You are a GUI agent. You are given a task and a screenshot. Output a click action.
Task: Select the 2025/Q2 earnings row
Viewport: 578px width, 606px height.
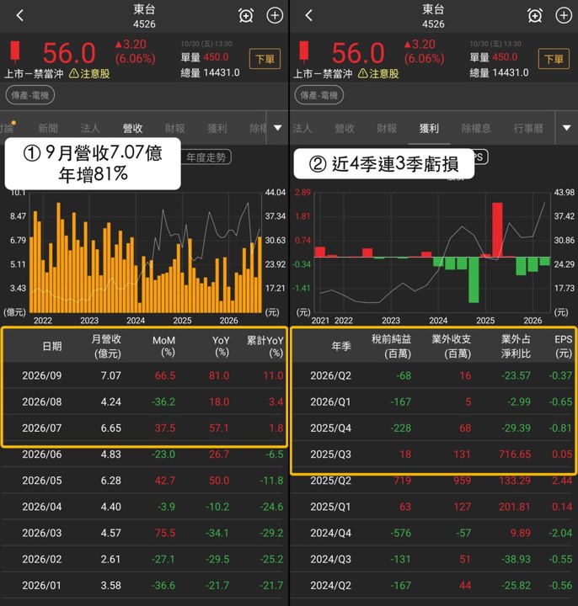click(x=433, y=481)
